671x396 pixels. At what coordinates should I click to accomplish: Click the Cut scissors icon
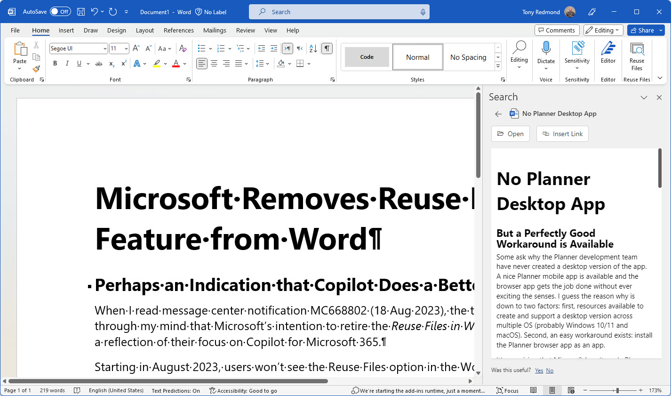coord(36,45)
